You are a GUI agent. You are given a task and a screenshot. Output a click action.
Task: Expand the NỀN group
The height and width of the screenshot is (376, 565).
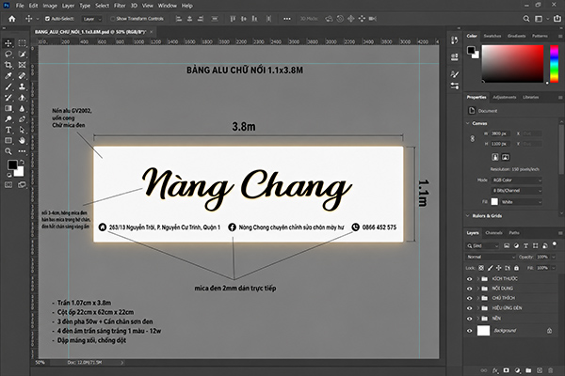coord(478,319)
